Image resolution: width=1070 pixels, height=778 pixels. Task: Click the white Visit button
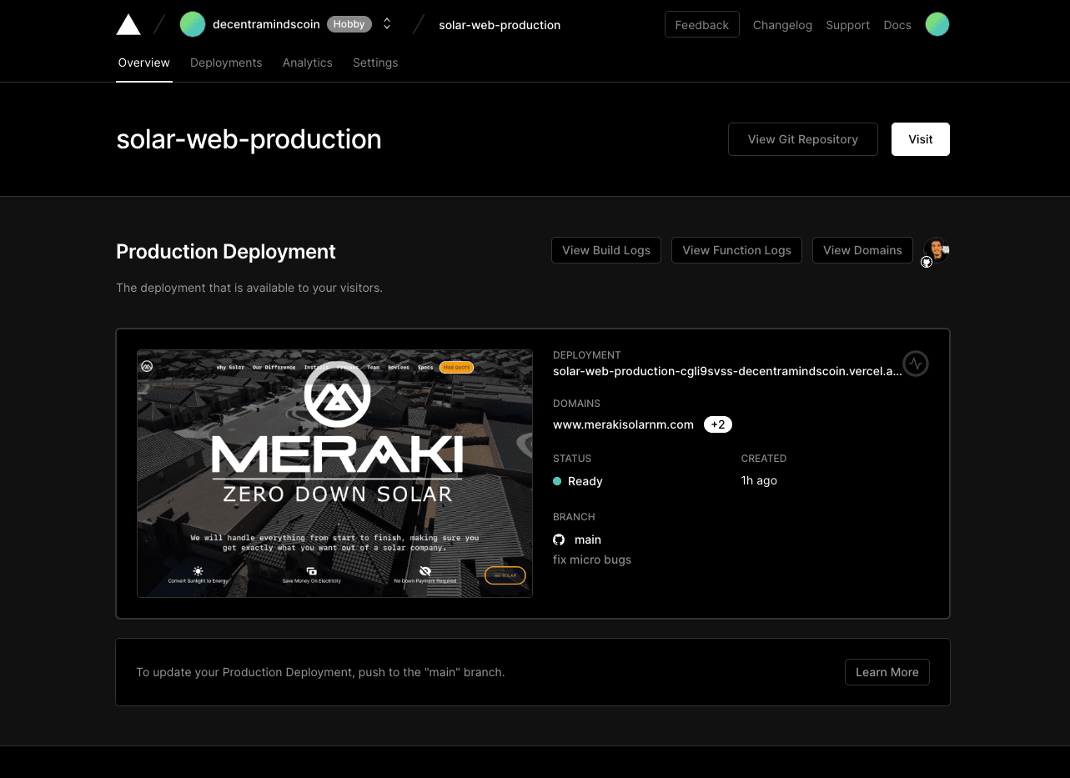(921, 139)
